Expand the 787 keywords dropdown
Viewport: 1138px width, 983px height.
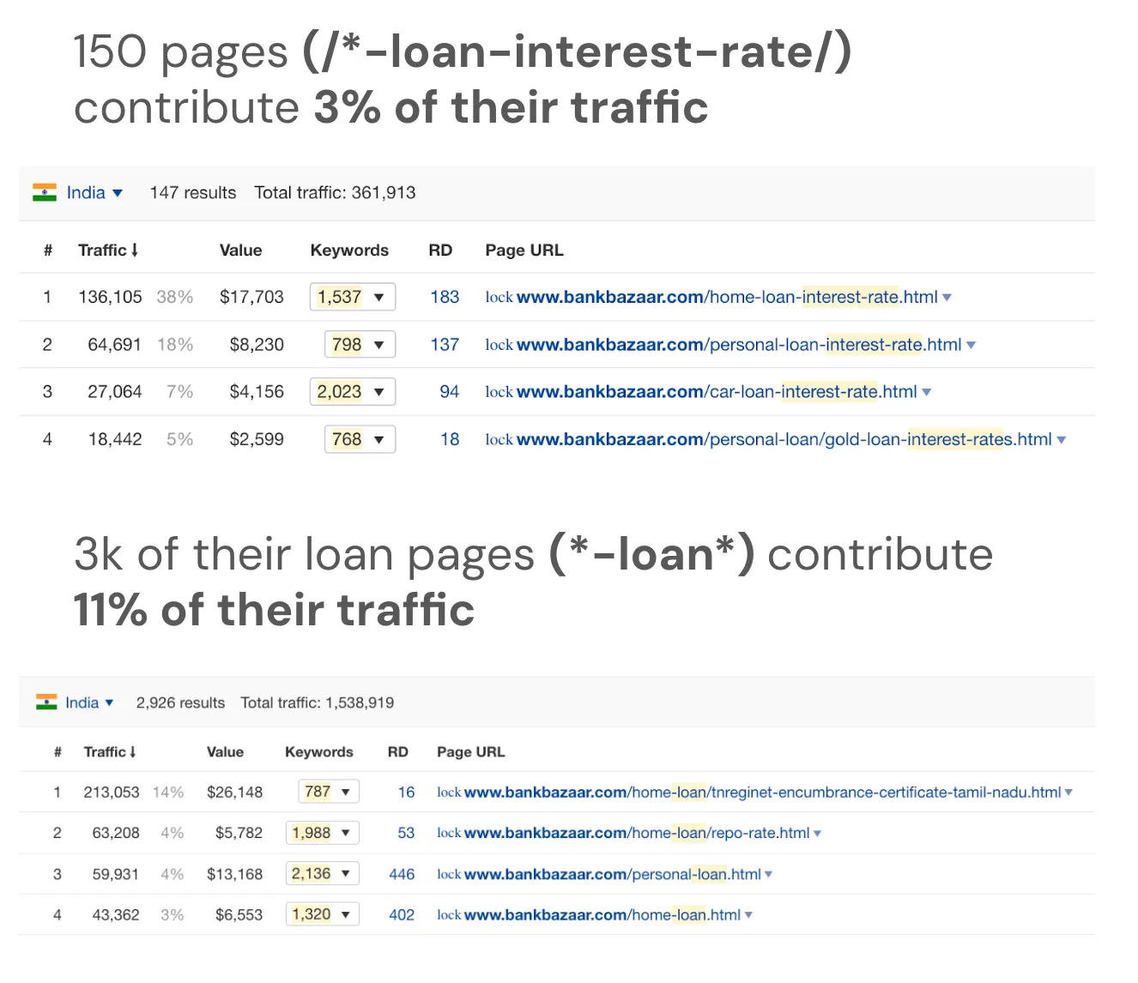[329, 792]
